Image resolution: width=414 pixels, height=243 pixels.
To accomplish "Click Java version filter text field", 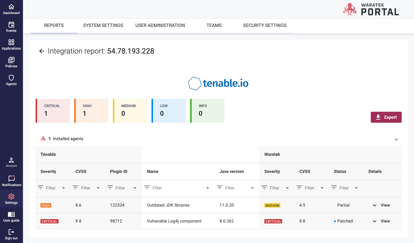I will tap(236, 188).
